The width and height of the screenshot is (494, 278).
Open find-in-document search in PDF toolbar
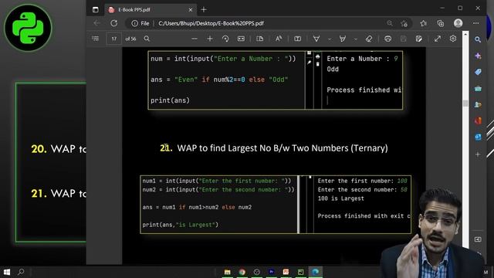147,39
